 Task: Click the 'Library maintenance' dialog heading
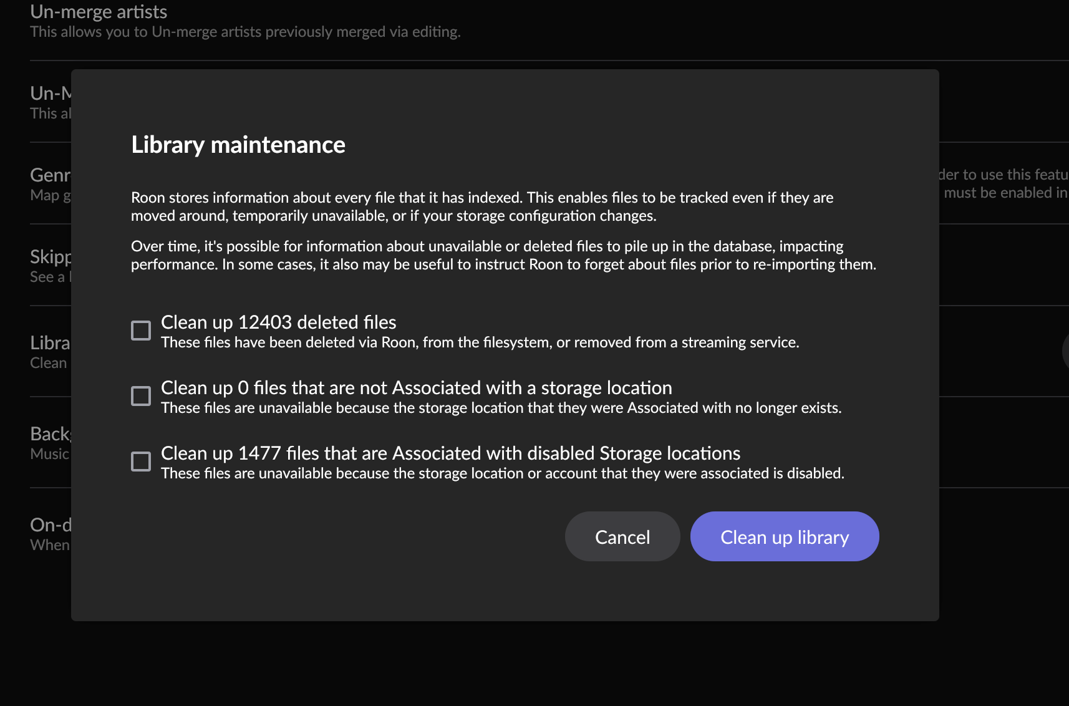click(238, 145)
